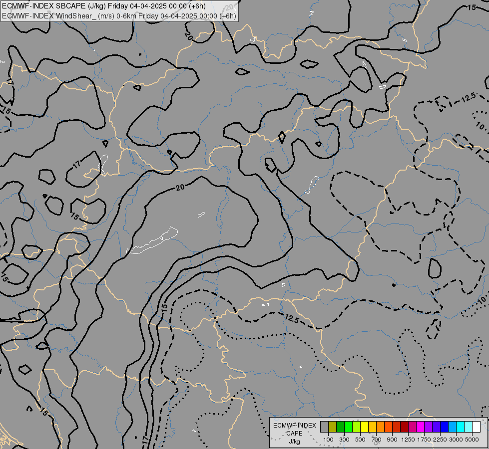This screenshot has width=489, height=449.
Task: Click the cyan legend swatch above 3000
Action: (460, 427)
